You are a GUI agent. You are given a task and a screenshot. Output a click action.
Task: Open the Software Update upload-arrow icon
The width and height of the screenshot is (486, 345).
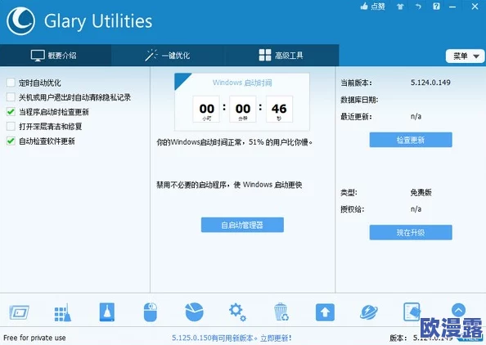(x=325, y=312)
